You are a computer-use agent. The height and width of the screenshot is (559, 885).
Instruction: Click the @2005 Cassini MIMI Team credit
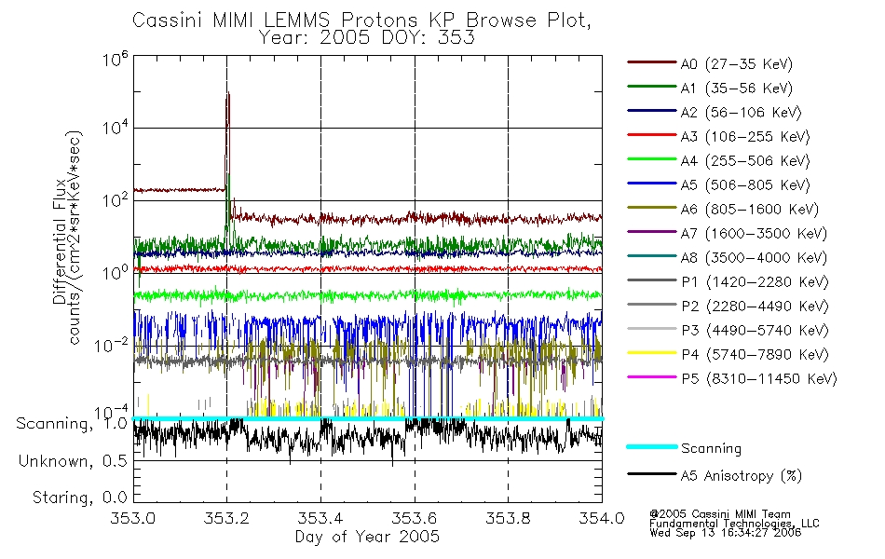point(719,514)
